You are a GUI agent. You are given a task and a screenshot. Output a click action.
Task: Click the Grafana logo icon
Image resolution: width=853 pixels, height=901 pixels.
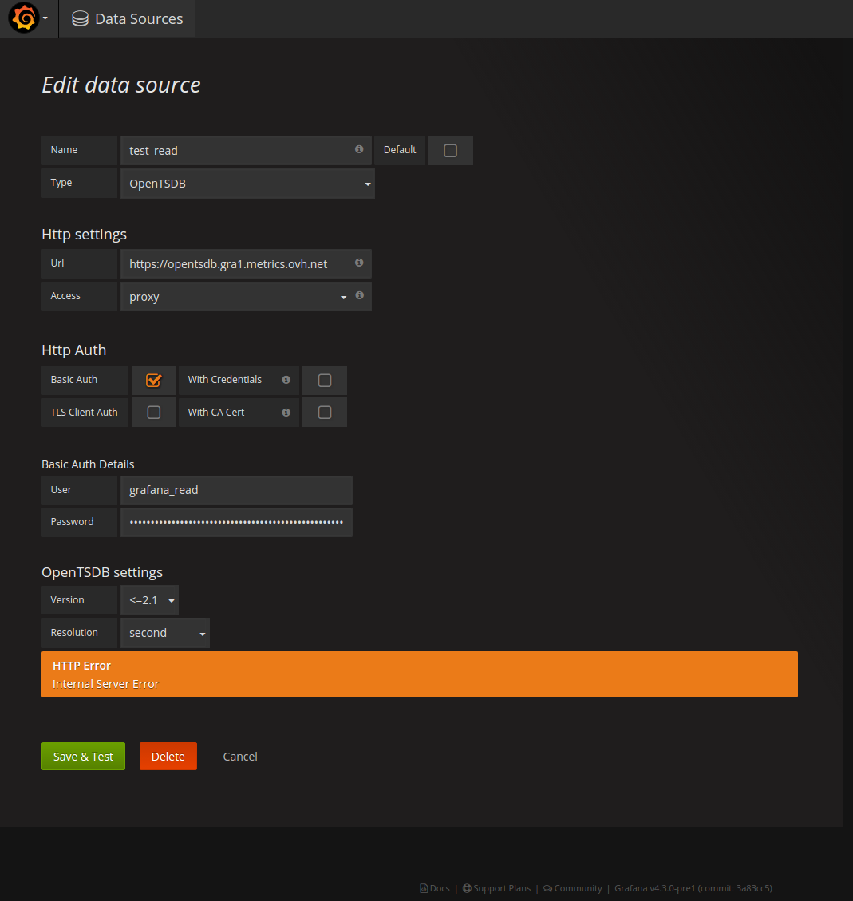(23, 18)
